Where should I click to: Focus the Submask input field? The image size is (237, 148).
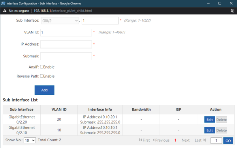(66, 56)
